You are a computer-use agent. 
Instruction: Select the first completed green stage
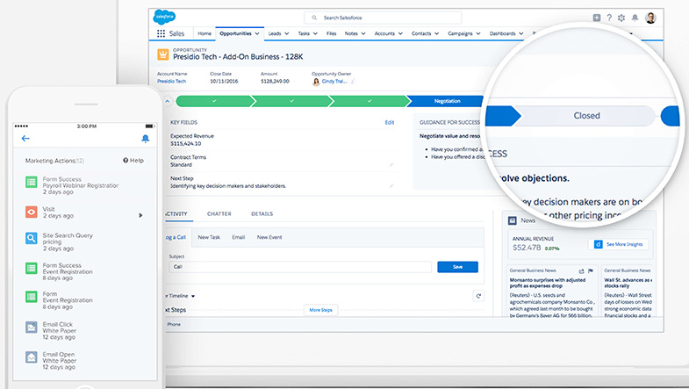click(x=214, y=101)
